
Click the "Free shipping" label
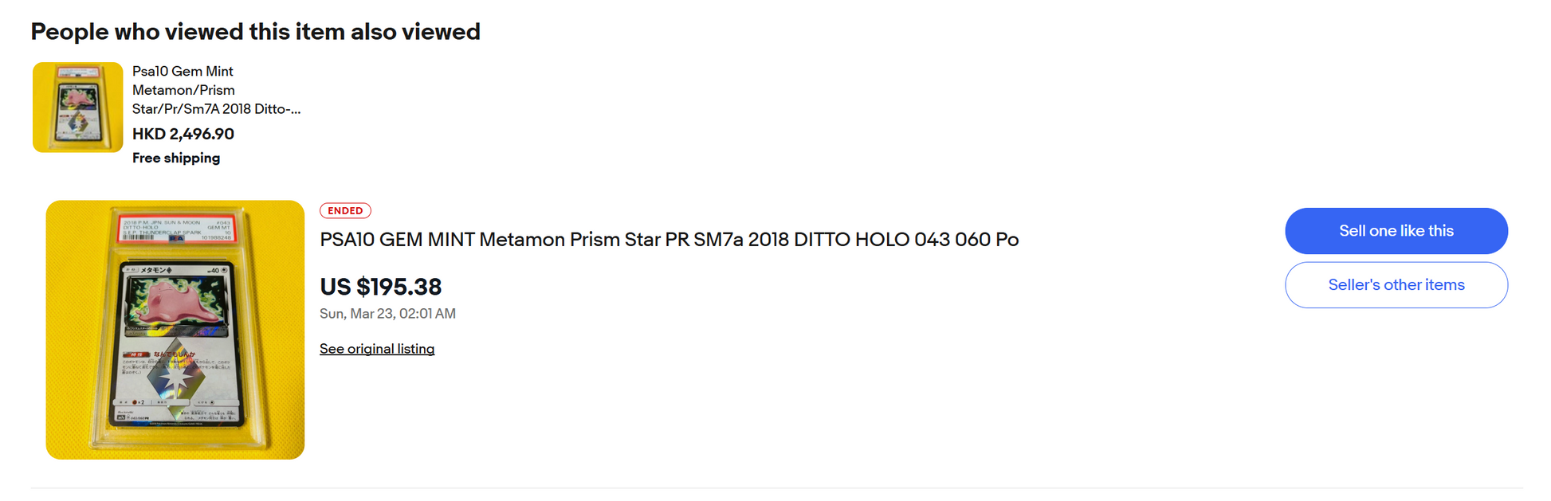pos(176,158)
